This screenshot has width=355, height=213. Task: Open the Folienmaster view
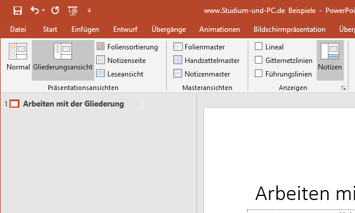tap(199, 46)
